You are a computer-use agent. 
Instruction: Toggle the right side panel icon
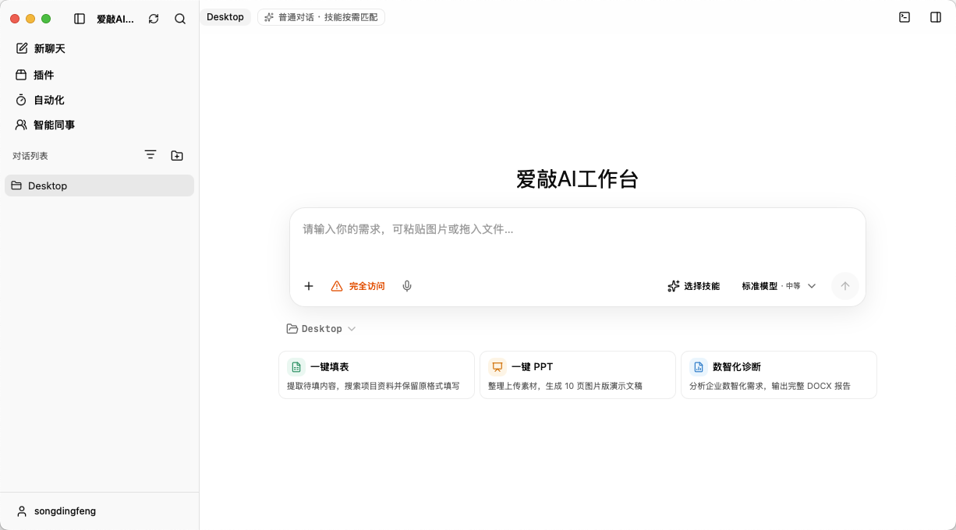click(x=936, y=17)
